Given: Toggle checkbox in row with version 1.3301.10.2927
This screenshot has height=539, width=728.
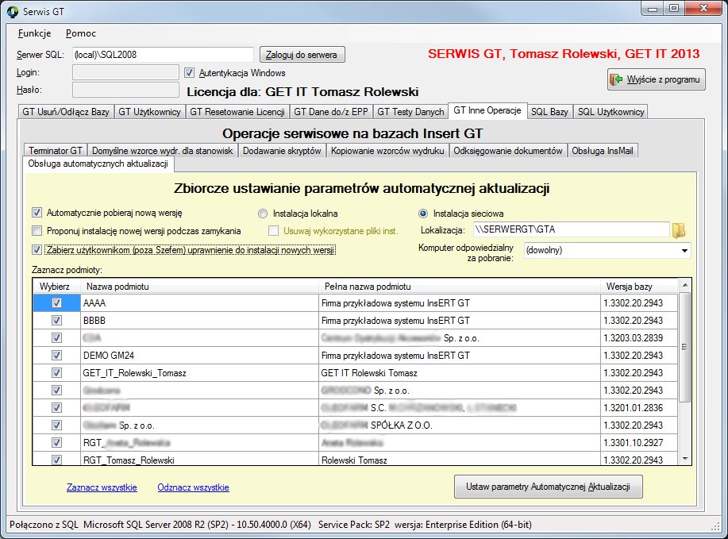Looking at the screenshot, I should click(56, 443).
